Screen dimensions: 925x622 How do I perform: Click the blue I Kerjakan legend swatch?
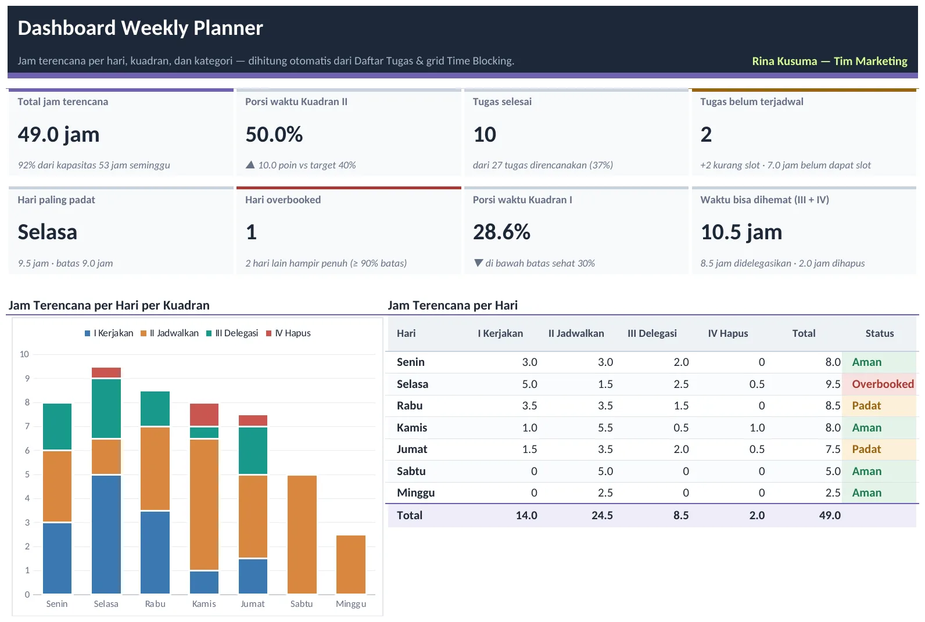(x=88, y=333)
